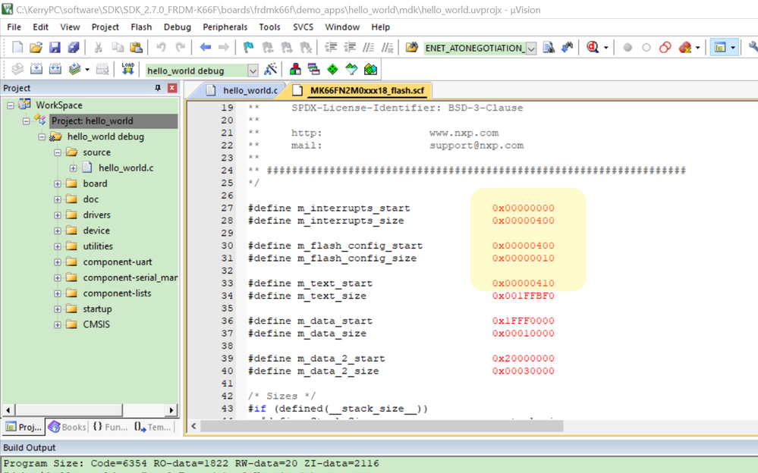Open window view dropdown arrow
Image resolution: width=758 pixels, height=473 pixels.
[x=733, y=47]
